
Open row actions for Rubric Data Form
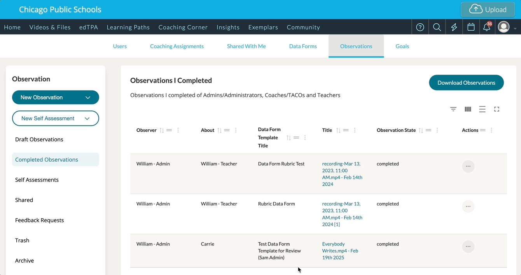click(x=468, y=206)
